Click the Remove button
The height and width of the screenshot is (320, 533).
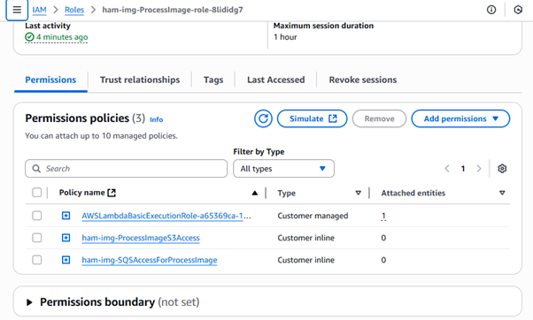(x=379, y=118)
